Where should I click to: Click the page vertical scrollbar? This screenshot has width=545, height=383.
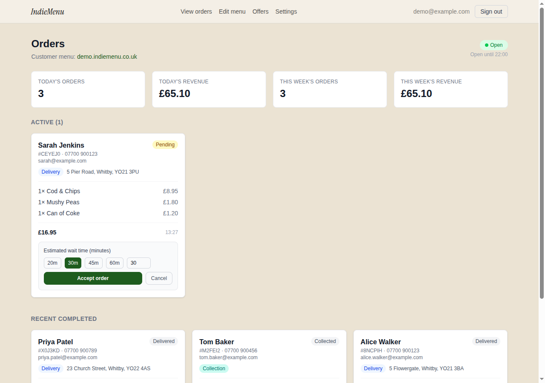coord(542,152)
